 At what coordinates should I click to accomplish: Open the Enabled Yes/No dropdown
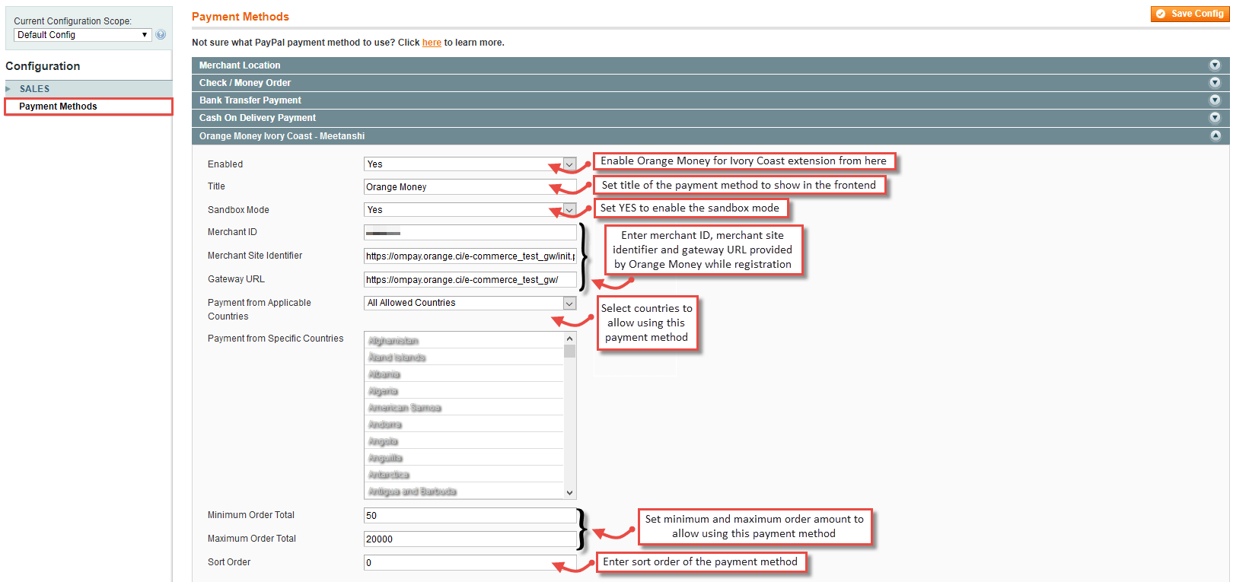[x=470, y=164]
